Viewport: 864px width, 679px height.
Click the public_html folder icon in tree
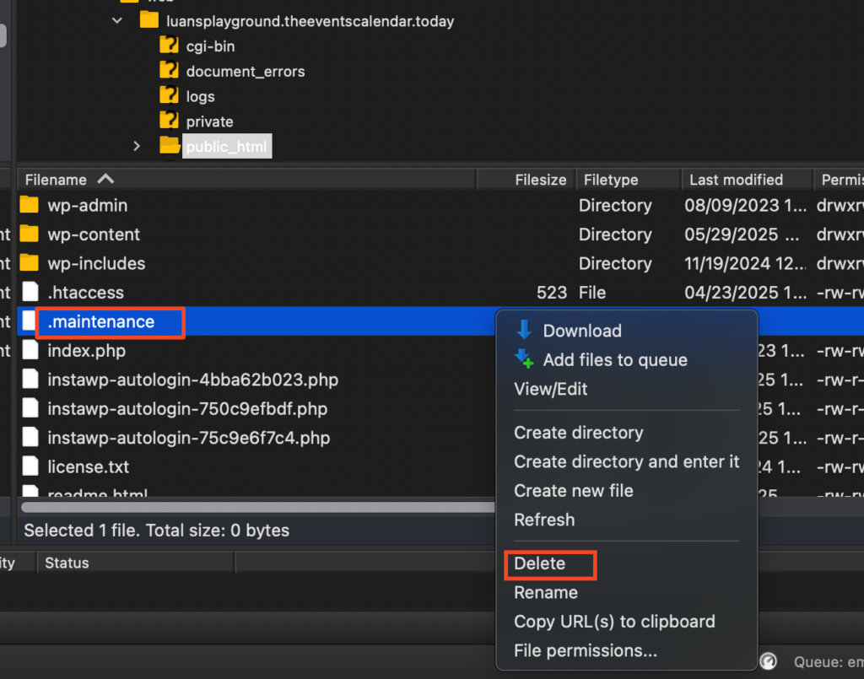170,146
